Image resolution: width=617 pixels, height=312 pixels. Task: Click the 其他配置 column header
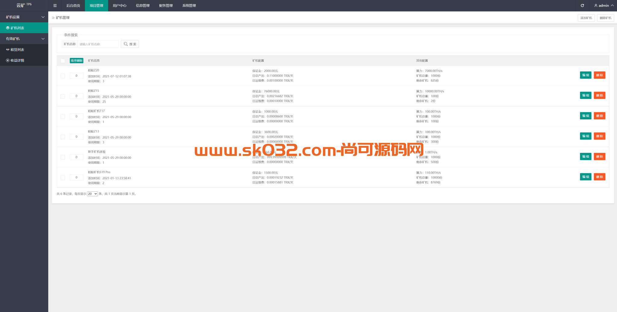tap(422, 61)
